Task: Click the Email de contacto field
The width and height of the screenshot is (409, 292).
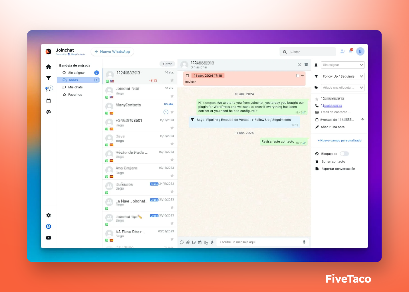Action: [x=336, y=112]
